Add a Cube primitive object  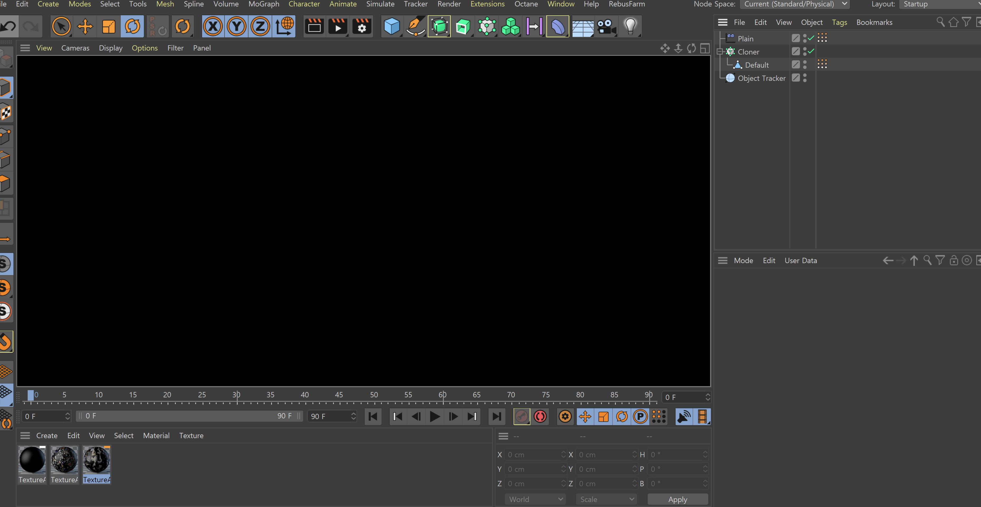point(392,26)
